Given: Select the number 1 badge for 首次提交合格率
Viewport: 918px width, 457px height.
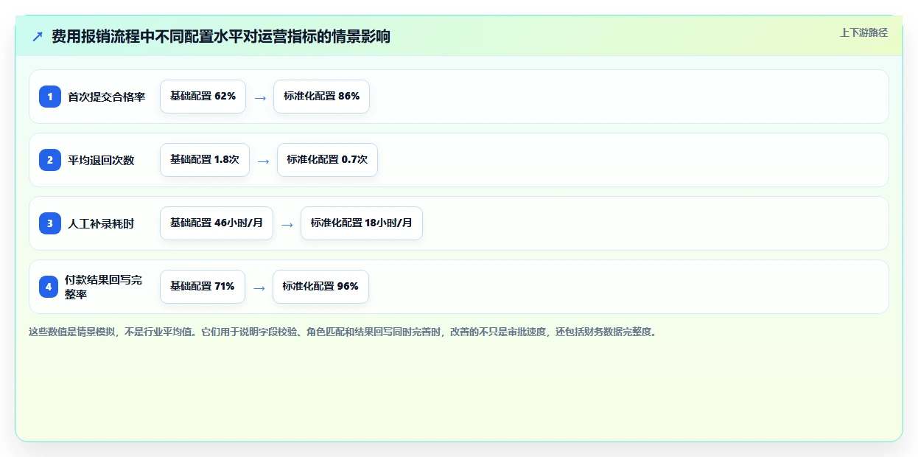Looking at the screenshot, I should (x=49, y=97).
